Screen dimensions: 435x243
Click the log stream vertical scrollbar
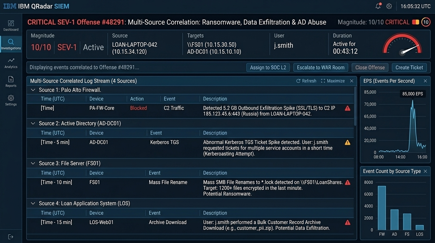click(355, 106)
